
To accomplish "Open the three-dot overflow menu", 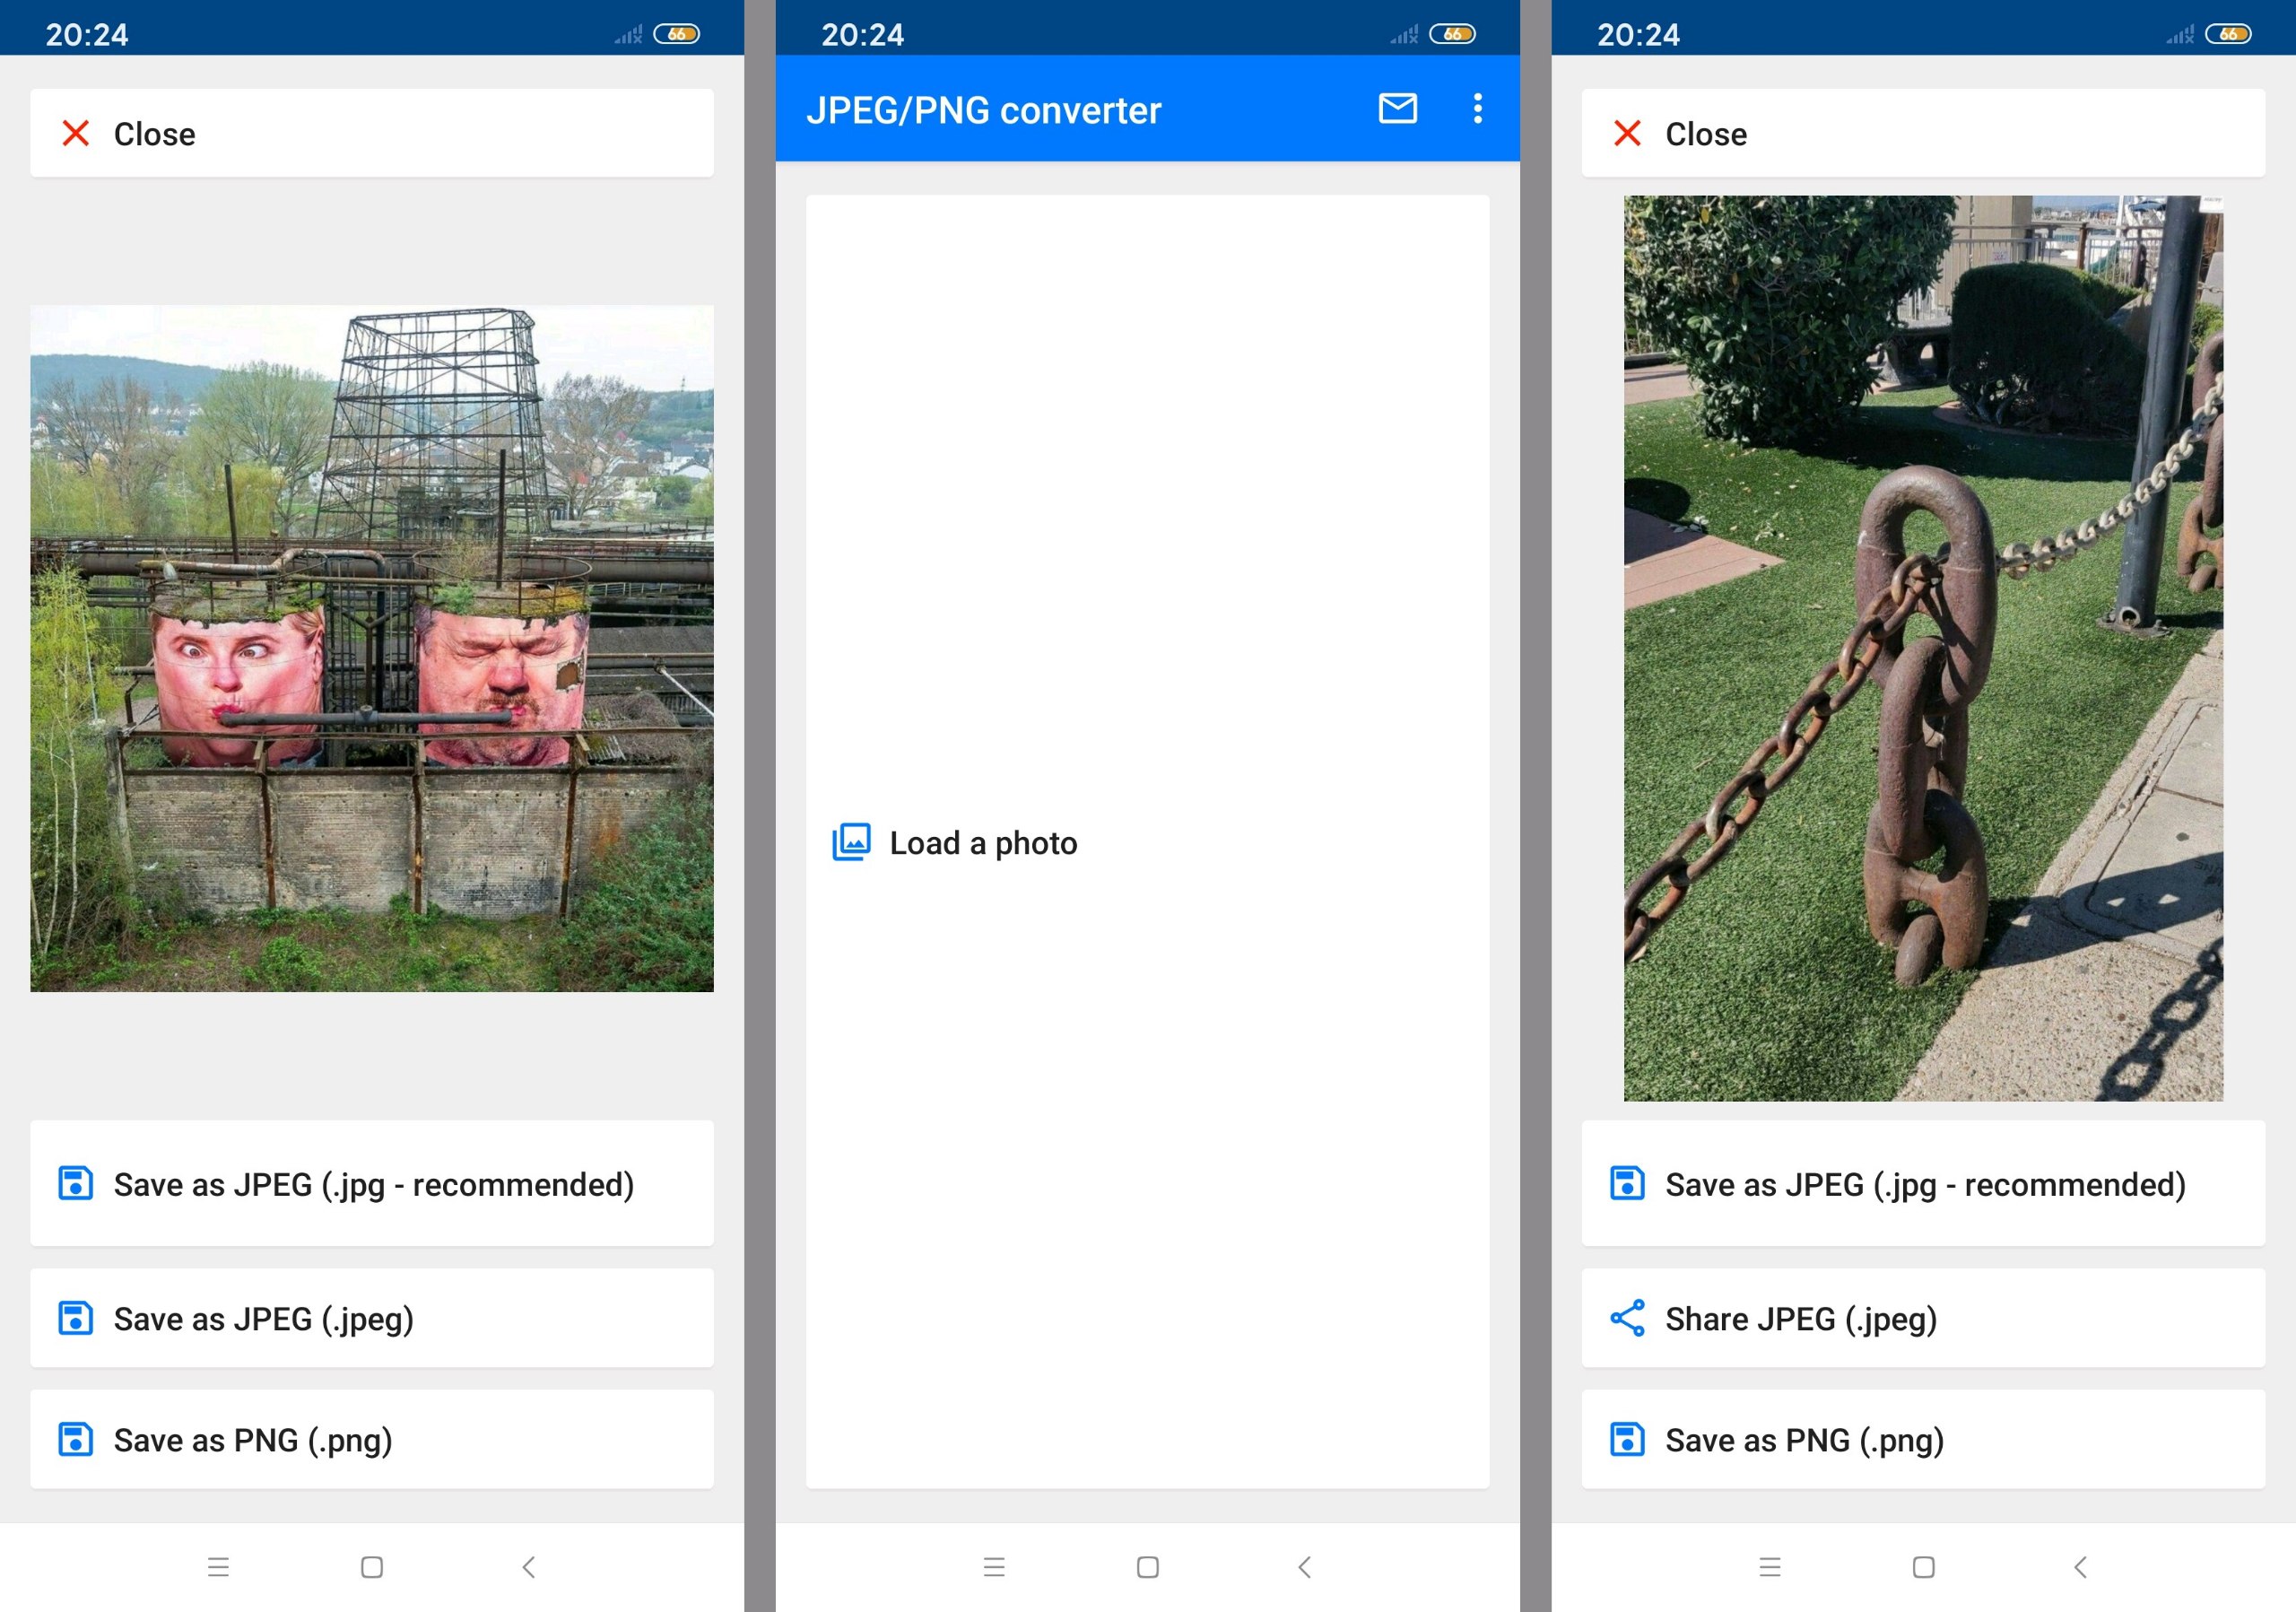I will (x=1478, y=108).
